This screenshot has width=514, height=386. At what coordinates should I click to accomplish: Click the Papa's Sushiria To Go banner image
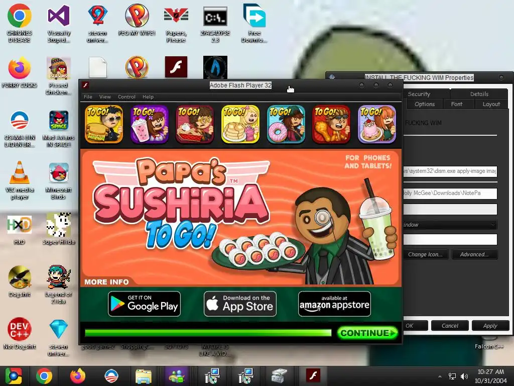click(x=241, y=217)
